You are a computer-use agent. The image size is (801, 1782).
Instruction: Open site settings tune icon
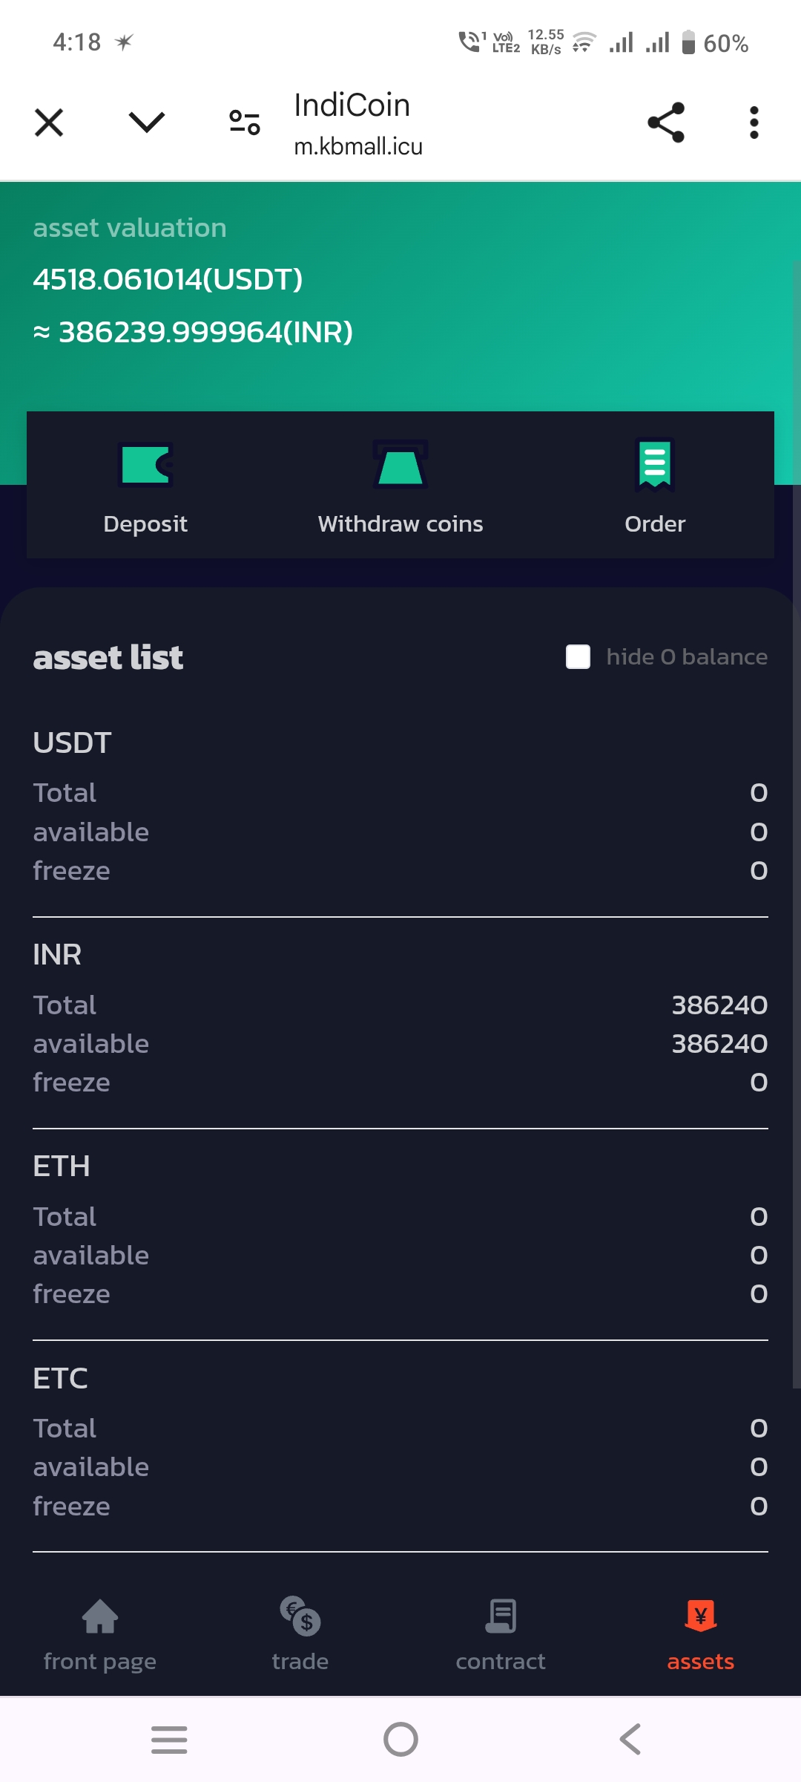(x=245, y=123)
